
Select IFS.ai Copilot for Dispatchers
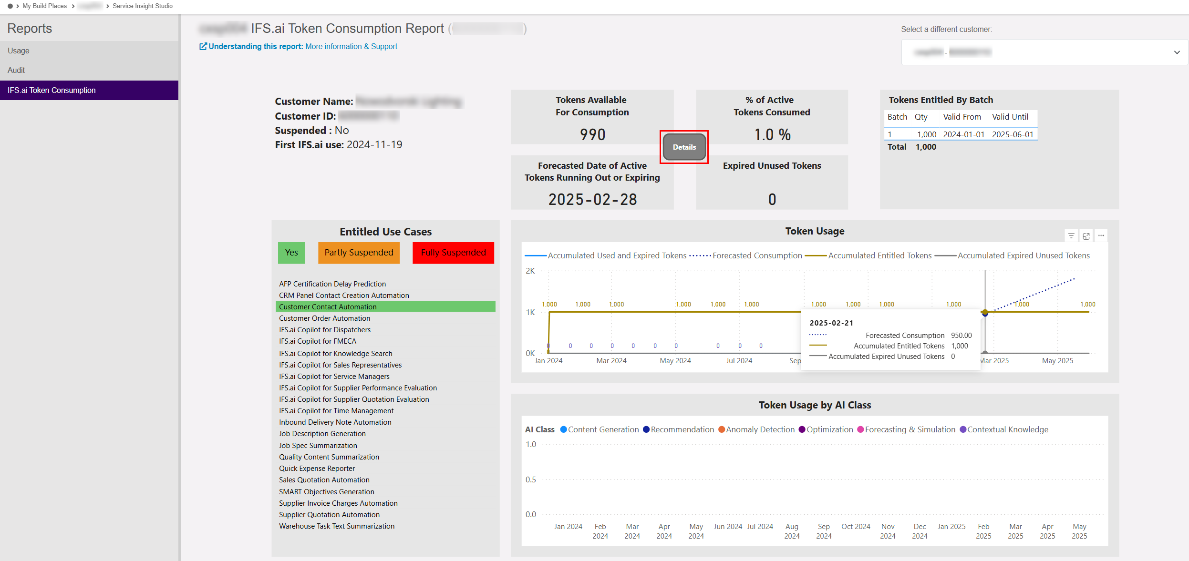pyautogui.click(x=325, y=329)
